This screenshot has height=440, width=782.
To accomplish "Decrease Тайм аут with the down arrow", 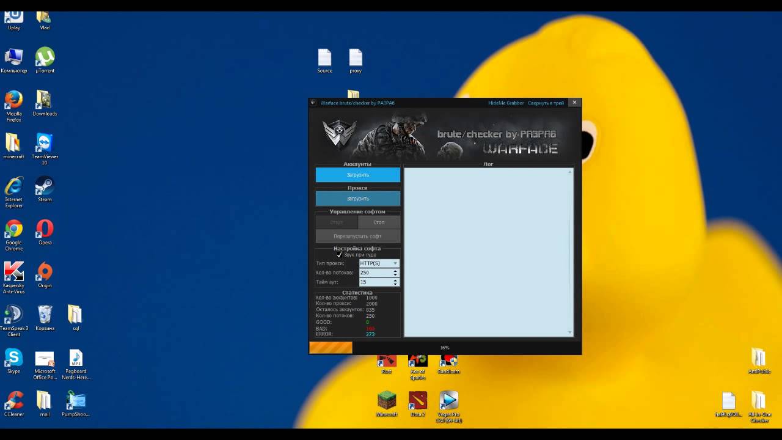I will 395,284.
